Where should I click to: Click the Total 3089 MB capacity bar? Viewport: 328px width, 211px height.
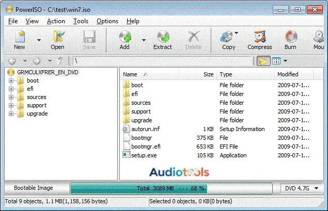coord(171,189)
